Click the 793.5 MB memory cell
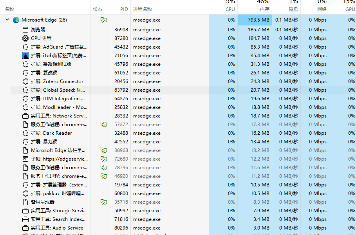356x235 pixels. coord(255,20)
